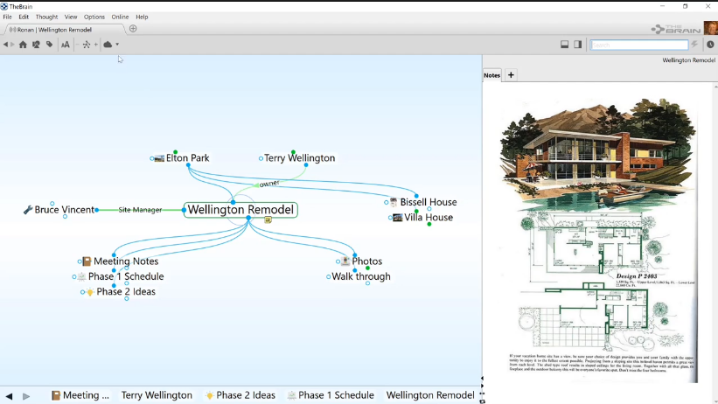Click the notebook icon beside Meeting Notes in plex
This screenshot has height=404, width=718.
coord(87,261)
